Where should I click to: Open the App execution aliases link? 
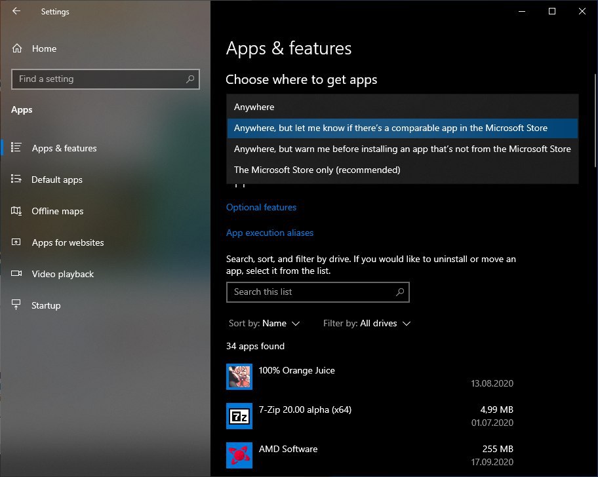tap(269, 233)
